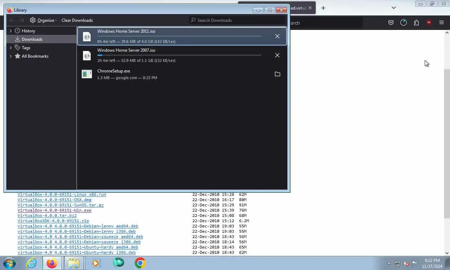
Task: Click the green orb app in taskbar
Action: (x=118, y=263)
